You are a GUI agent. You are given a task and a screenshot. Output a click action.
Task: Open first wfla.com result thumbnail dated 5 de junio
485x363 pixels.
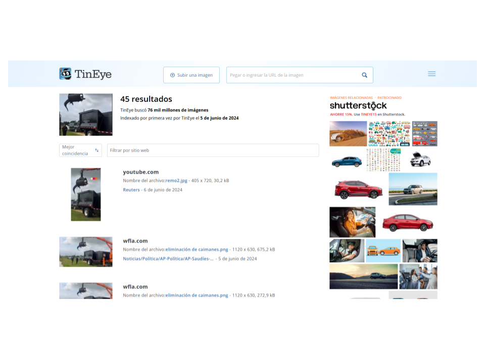coord(86,252)
